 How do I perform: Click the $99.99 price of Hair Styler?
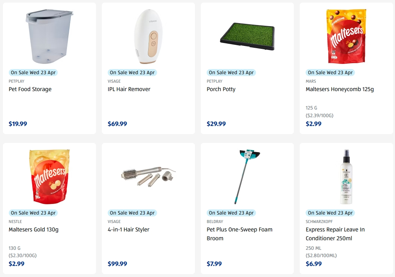117,264
